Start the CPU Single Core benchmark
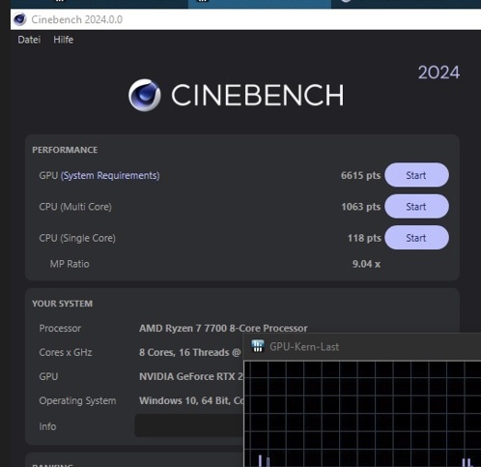The height and width of the screenshot is (467, 481). (416, 238)
